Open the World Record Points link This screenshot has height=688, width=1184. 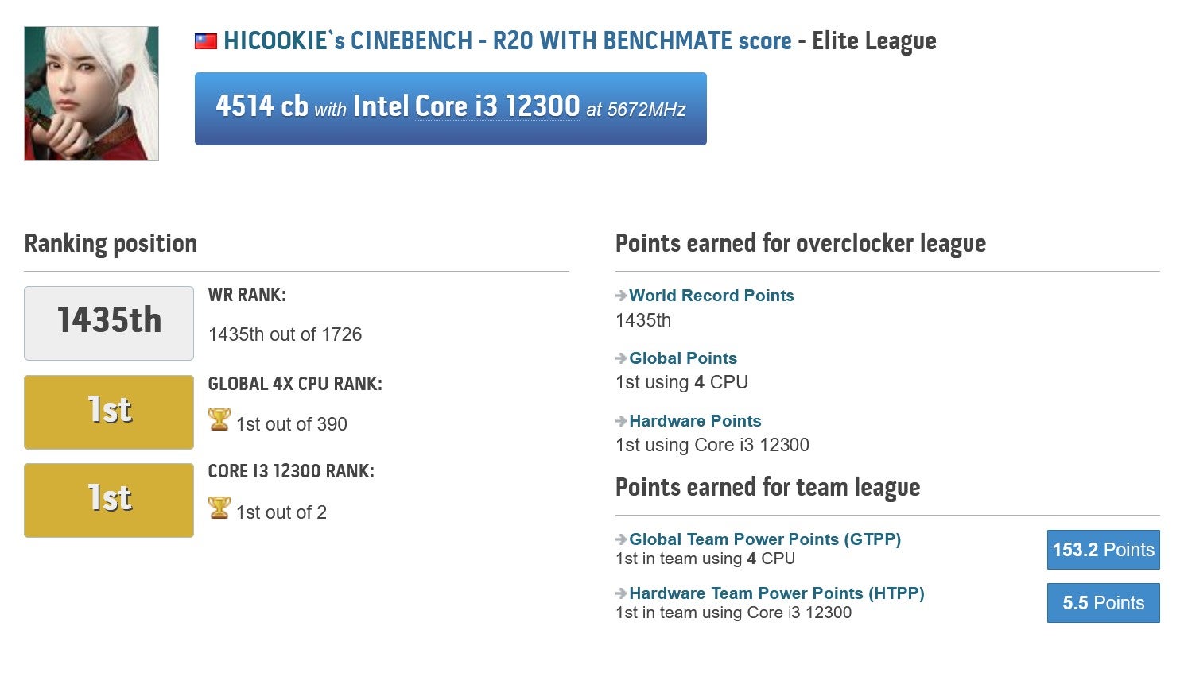tap(712, 296)
